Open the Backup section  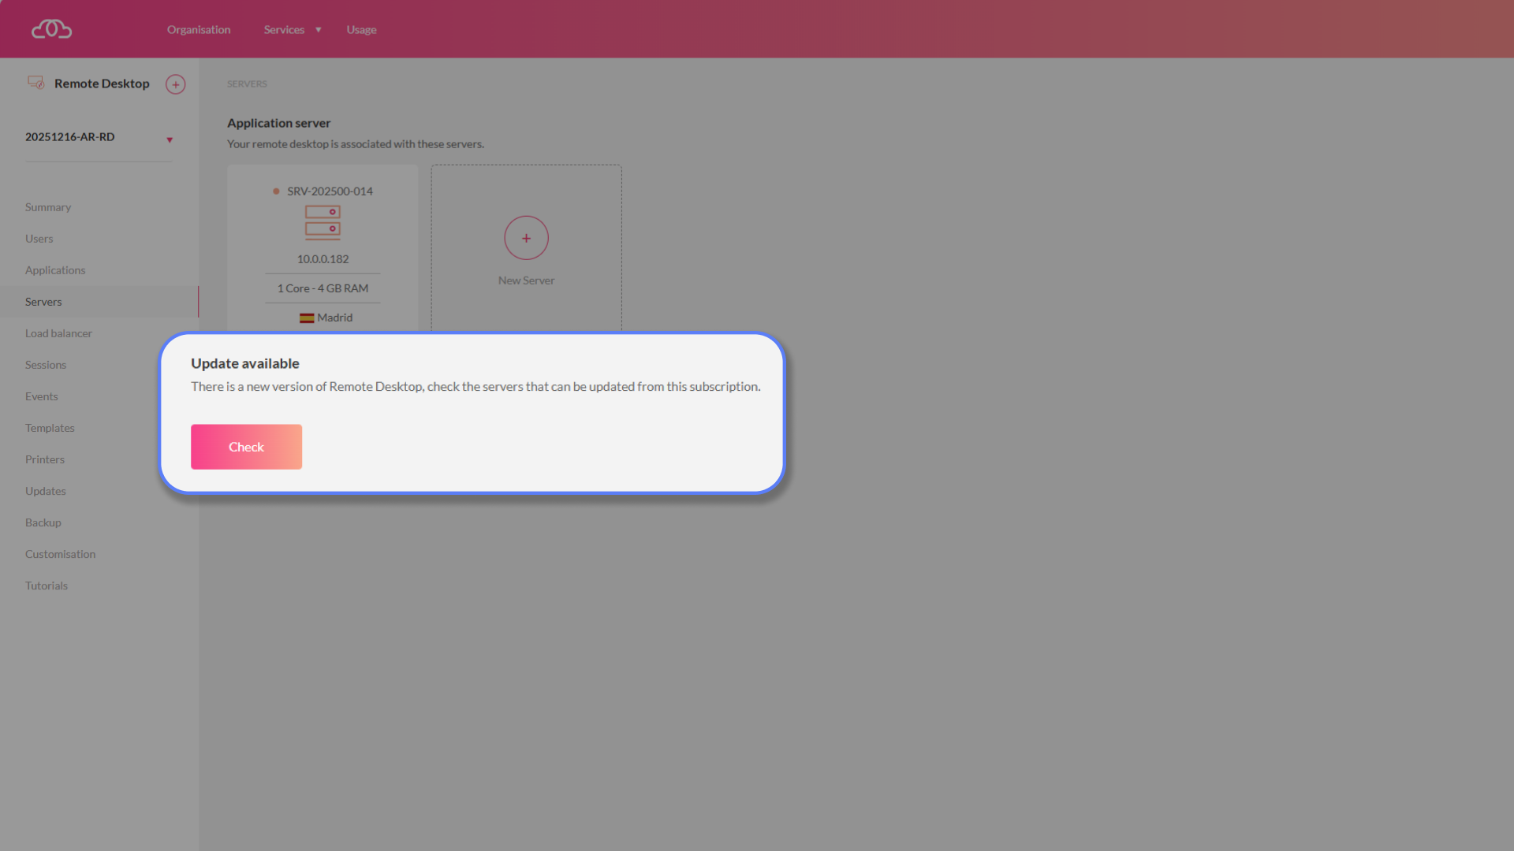click(43, 522)
